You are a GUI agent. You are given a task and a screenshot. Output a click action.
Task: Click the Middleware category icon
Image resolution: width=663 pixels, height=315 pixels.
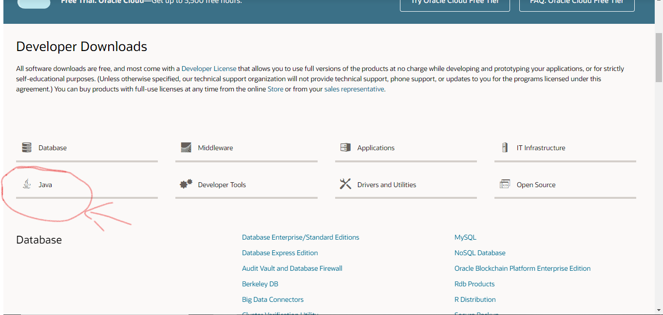(186, 148)
